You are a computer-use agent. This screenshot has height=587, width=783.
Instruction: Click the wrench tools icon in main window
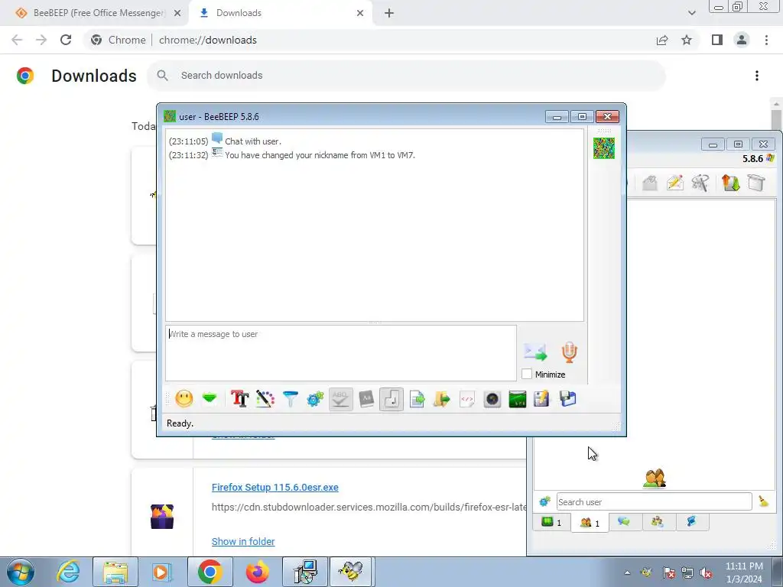tap(700, 183)
